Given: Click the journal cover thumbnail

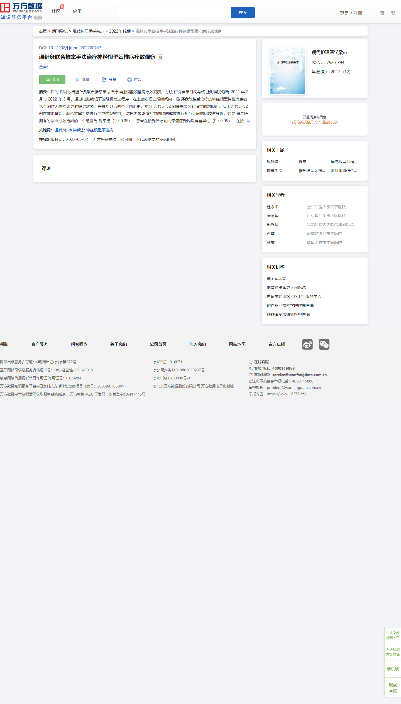Looking at the screenshot, I should point(288,71).
